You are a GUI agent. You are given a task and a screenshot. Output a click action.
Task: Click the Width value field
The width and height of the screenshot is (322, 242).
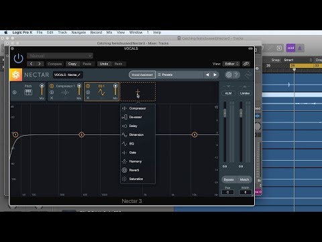click(245, 192)
